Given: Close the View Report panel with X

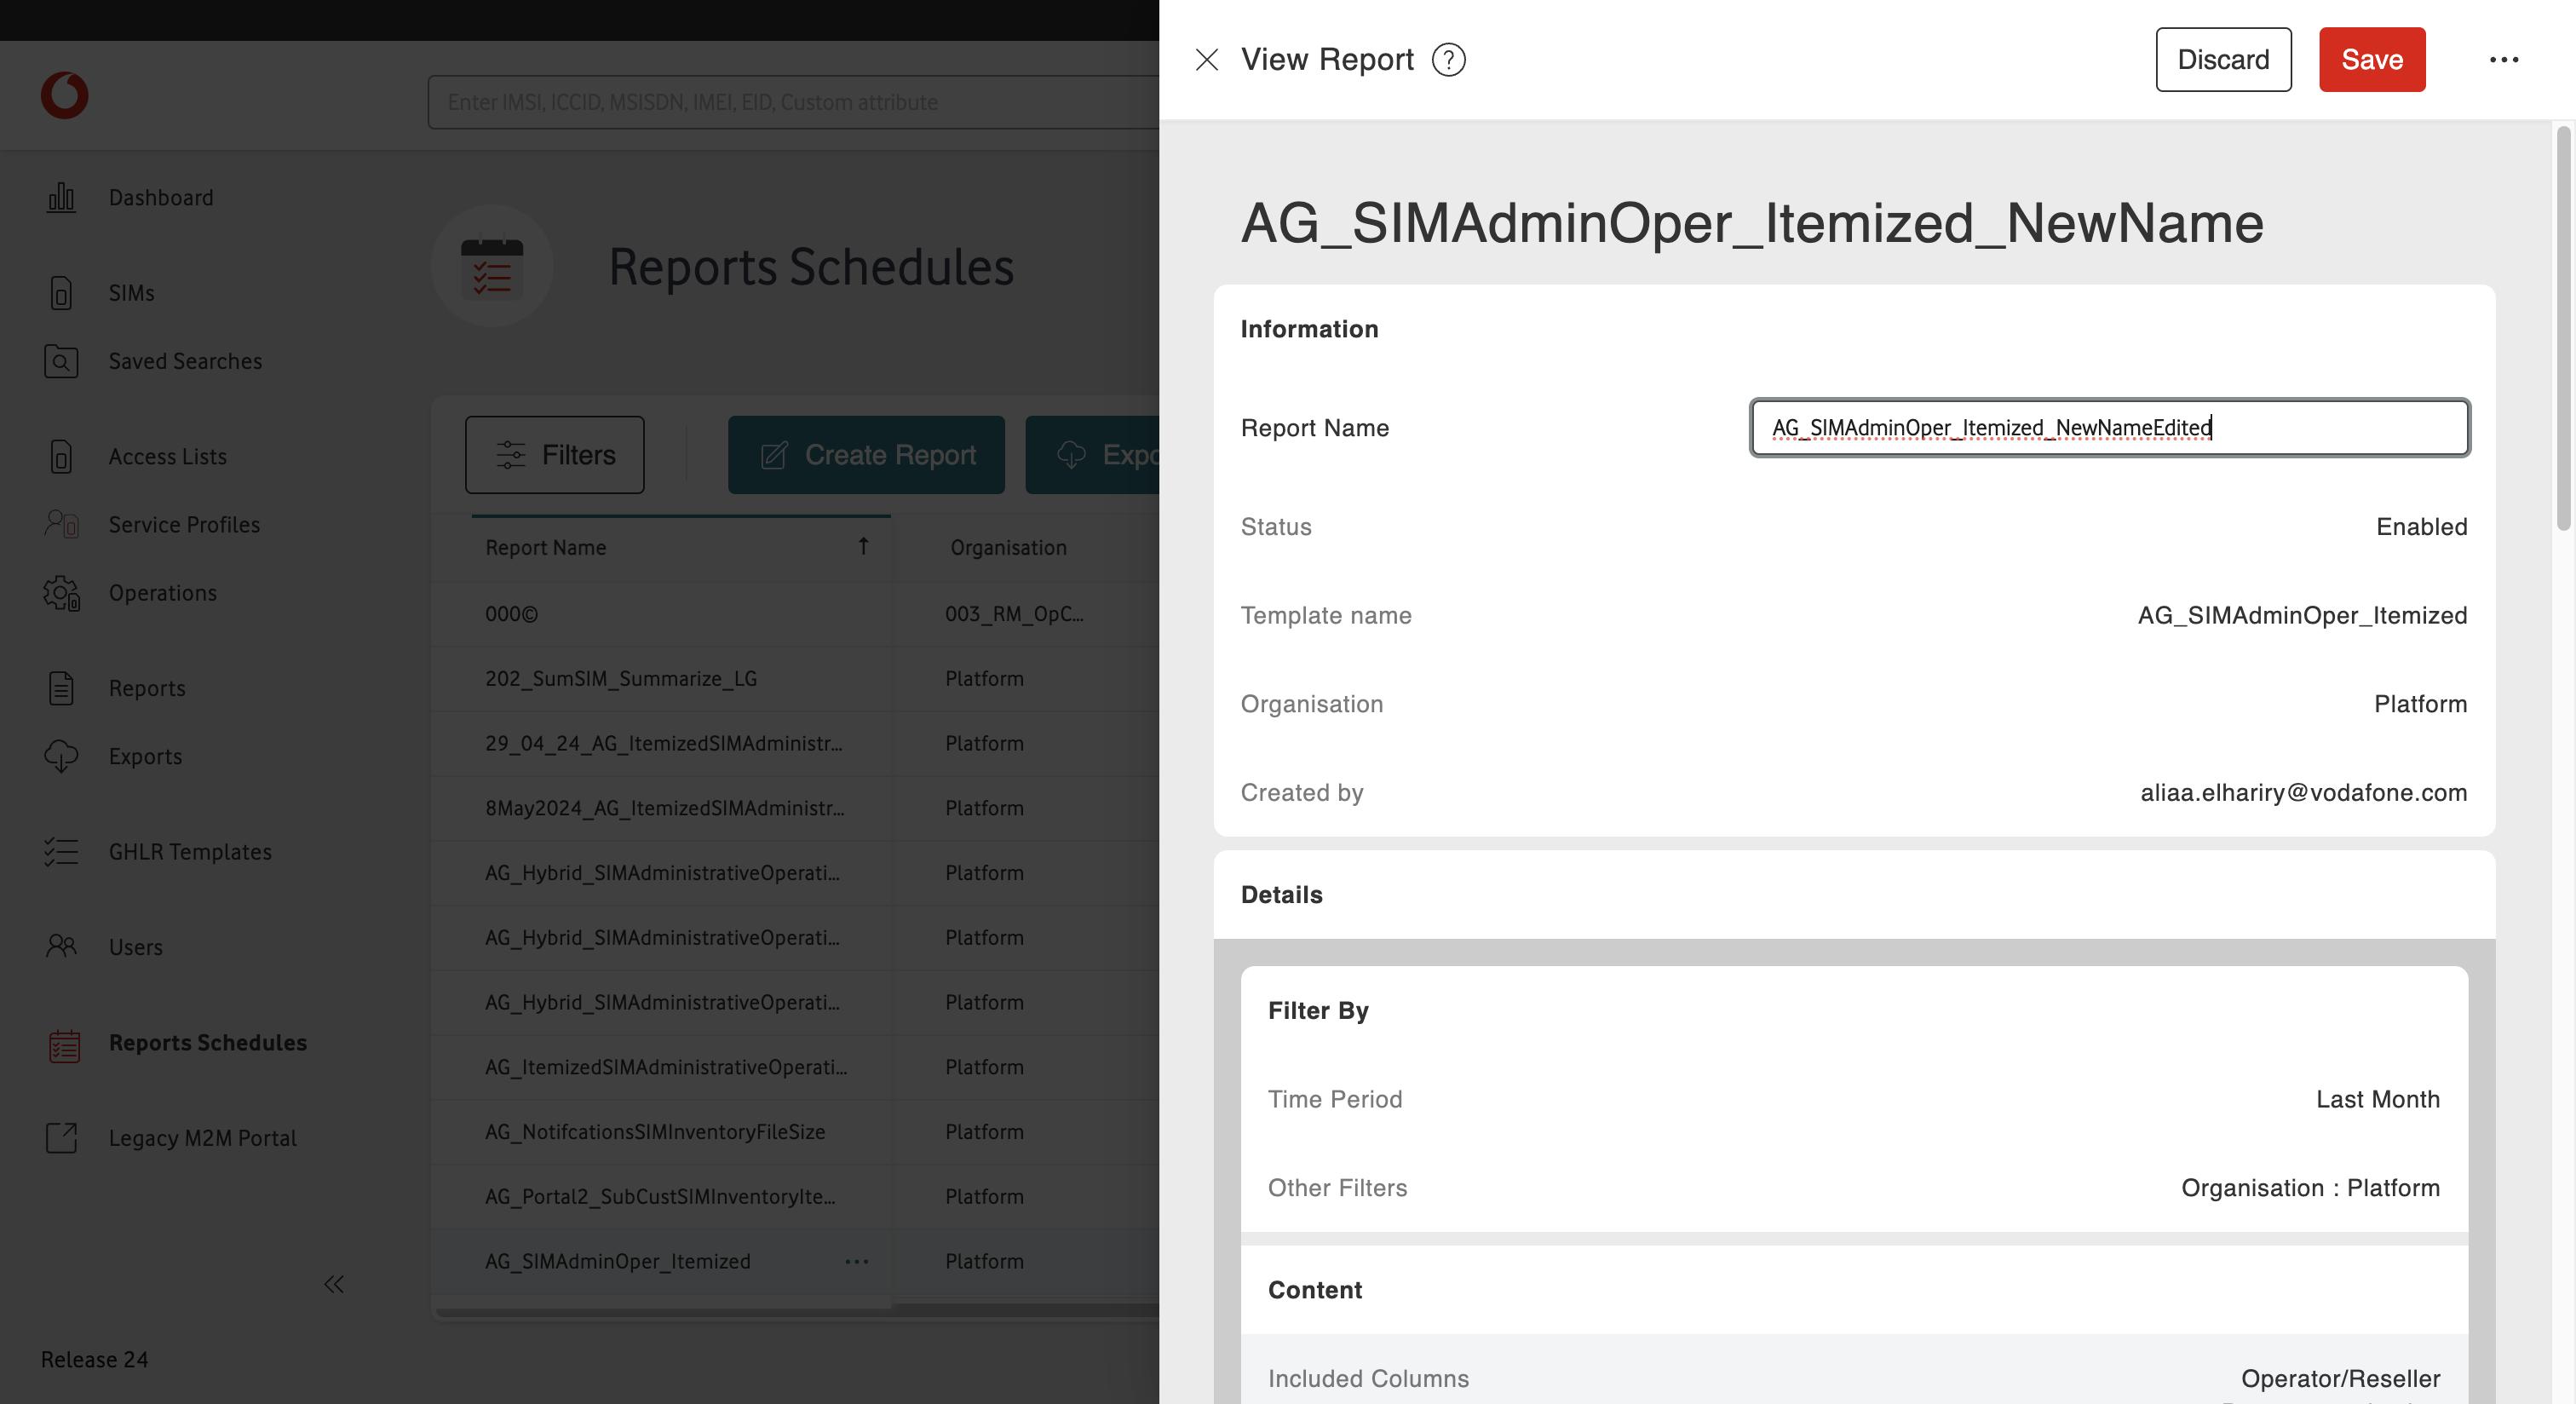Looking at the screenshot, I should point(1206,60).
